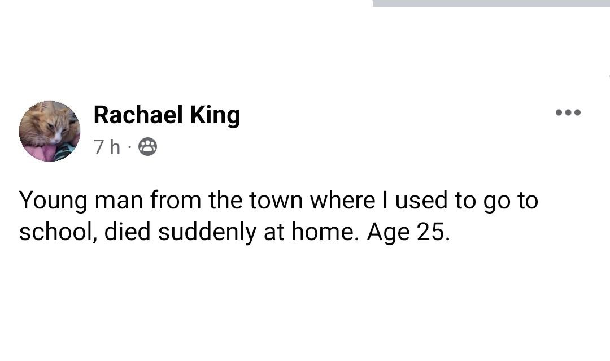This screenshot has width=610, height=361.
Task: Open Rachael King's profile name link
Action: [167, 115]
